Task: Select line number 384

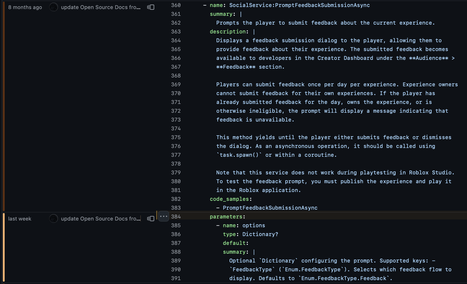Action: pyautogui.click(x=176, y=217)
